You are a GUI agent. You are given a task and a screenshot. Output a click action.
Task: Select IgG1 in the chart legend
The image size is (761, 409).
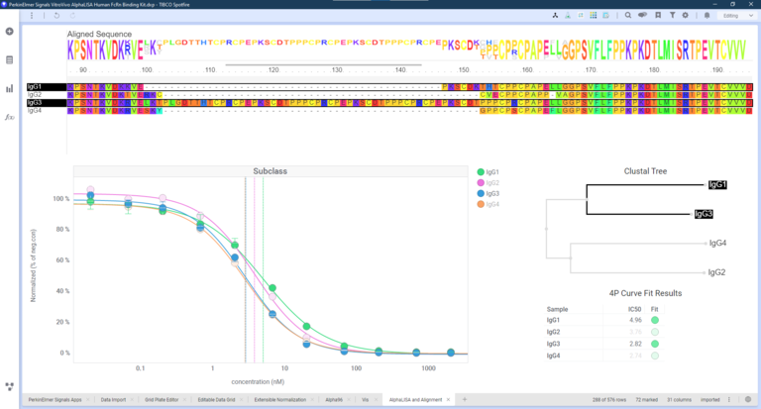(x=488, y=172)
